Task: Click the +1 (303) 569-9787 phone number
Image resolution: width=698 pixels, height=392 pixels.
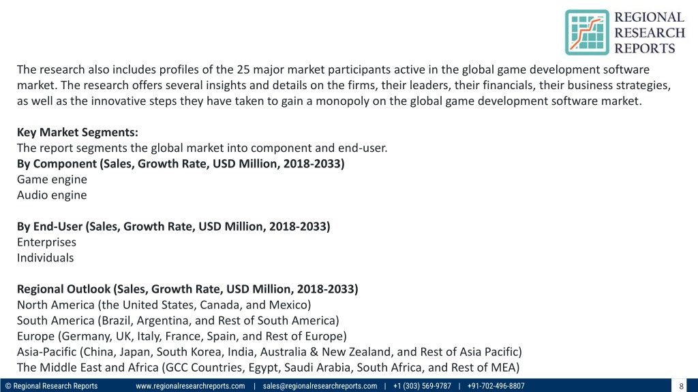Action: [x=422, y=386]
